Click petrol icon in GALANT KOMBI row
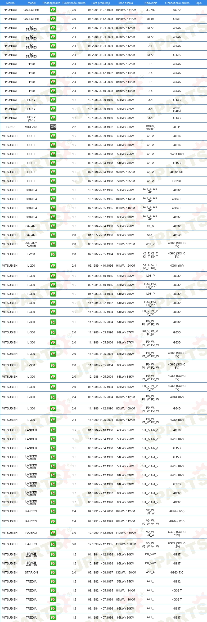The height and width of the screenshot is (622, 207). [x=53, y=244]
